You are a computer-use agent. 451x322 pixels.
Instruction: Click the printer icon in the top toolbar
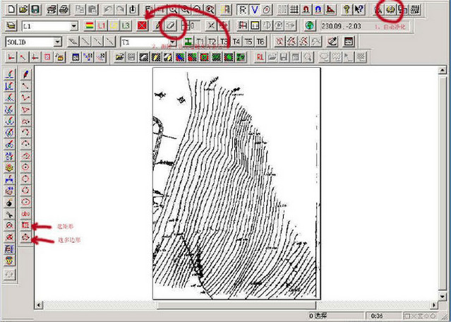64,10
